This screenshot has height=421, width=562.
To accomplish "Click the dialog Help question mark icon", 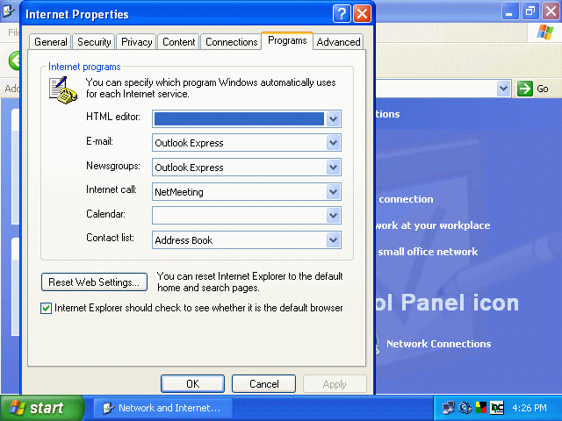I will pos(342,14).
